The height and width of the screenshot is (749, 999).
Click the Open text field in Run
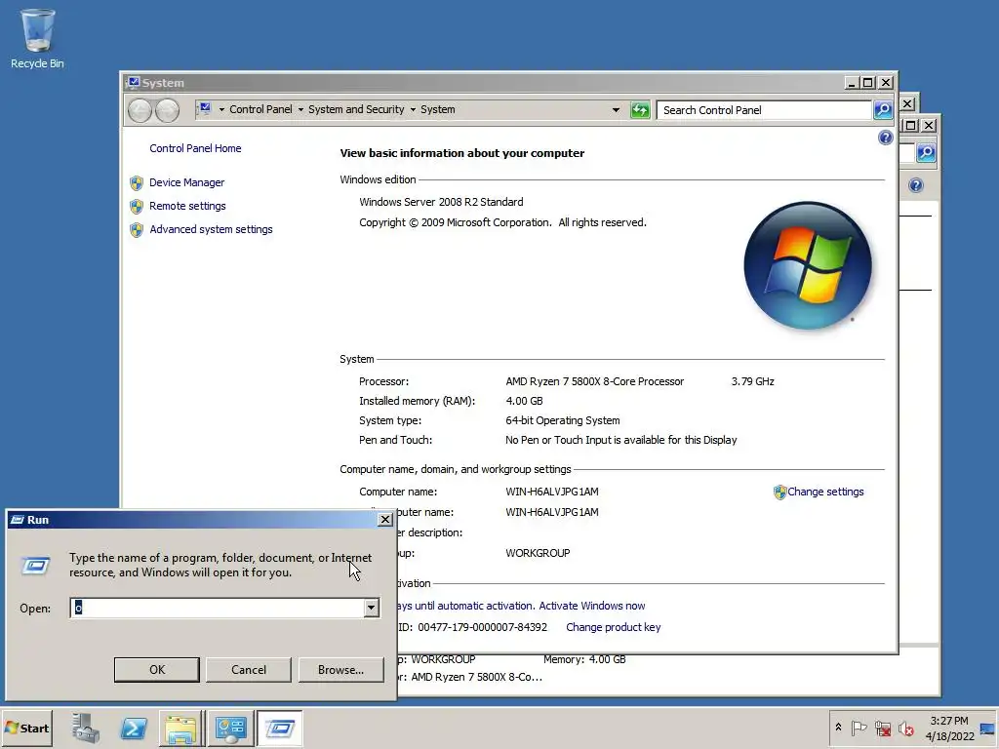click(x=217, y=608)
